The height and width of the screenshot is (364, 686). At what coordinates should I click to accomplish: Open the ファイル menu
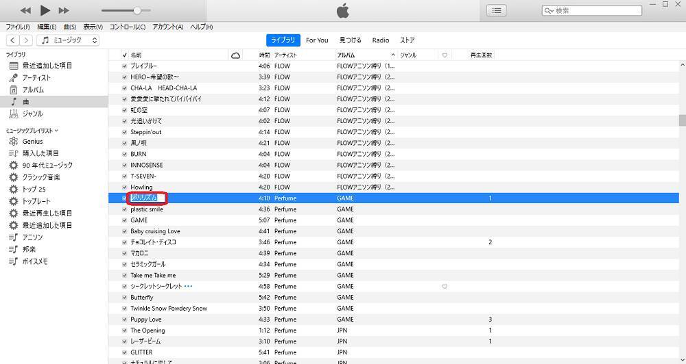pos(17,27)
